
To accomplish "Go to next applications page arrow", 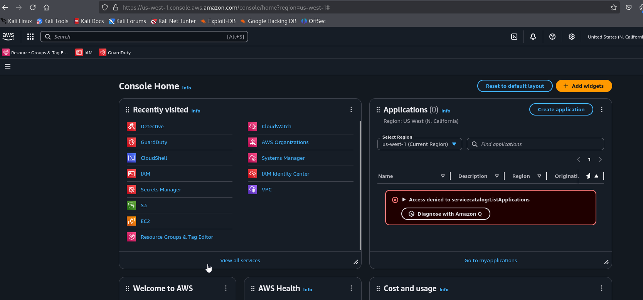I will point(600,159).
